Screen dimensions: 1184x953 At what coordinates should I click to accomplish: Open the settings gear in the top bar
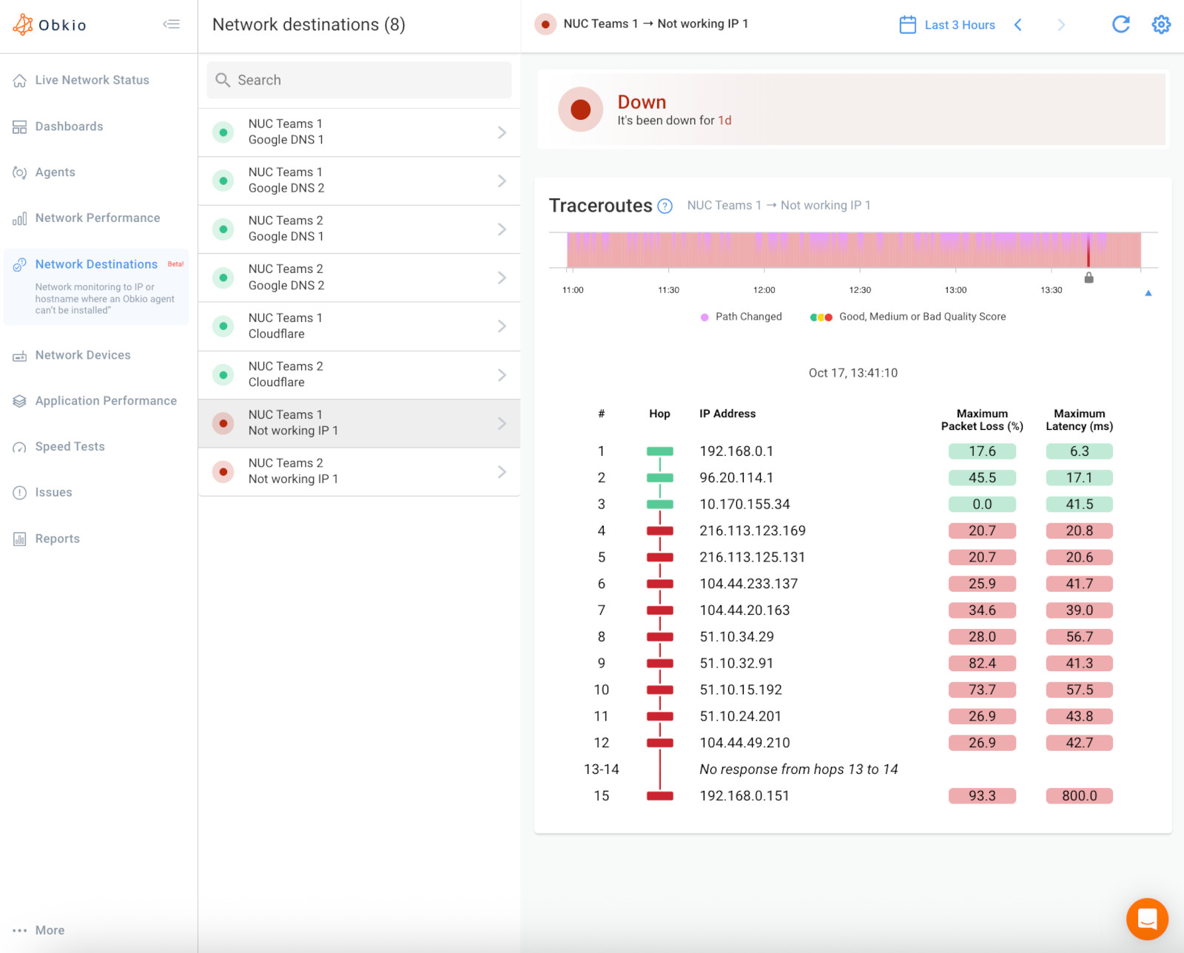point(1160,24)
